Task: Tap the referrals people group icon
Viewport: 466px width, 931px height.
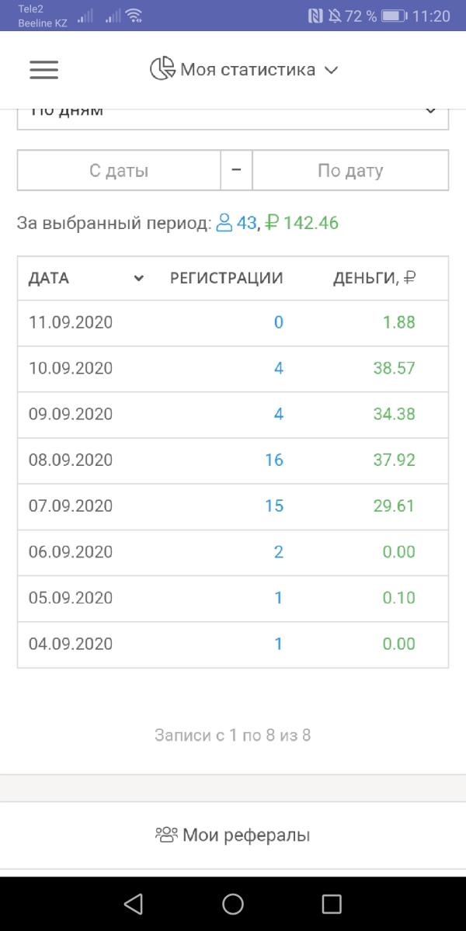Action: [x=167, y=835]
